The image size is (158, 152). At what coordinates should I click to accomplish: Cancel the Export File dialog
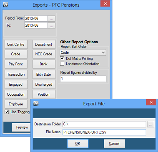[x=114, y=144]
